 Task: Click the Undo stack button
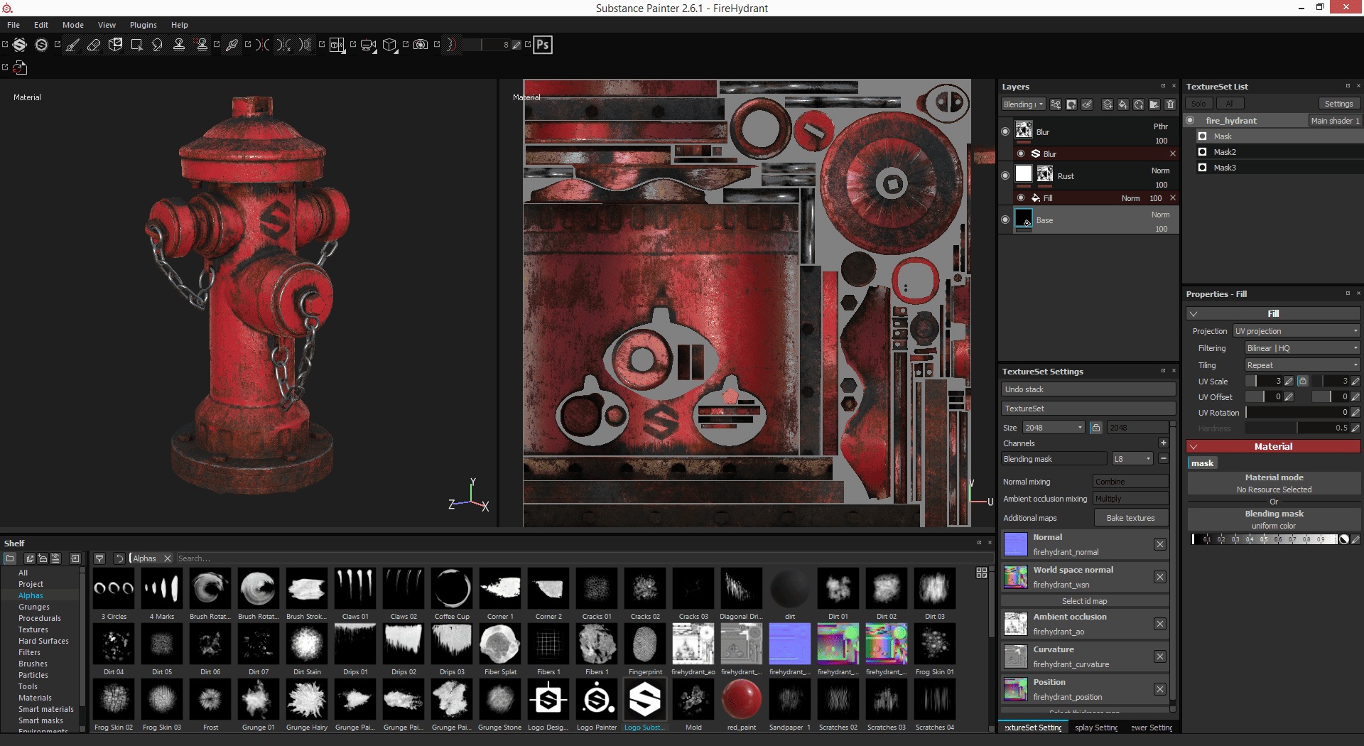click(1088, 389)
